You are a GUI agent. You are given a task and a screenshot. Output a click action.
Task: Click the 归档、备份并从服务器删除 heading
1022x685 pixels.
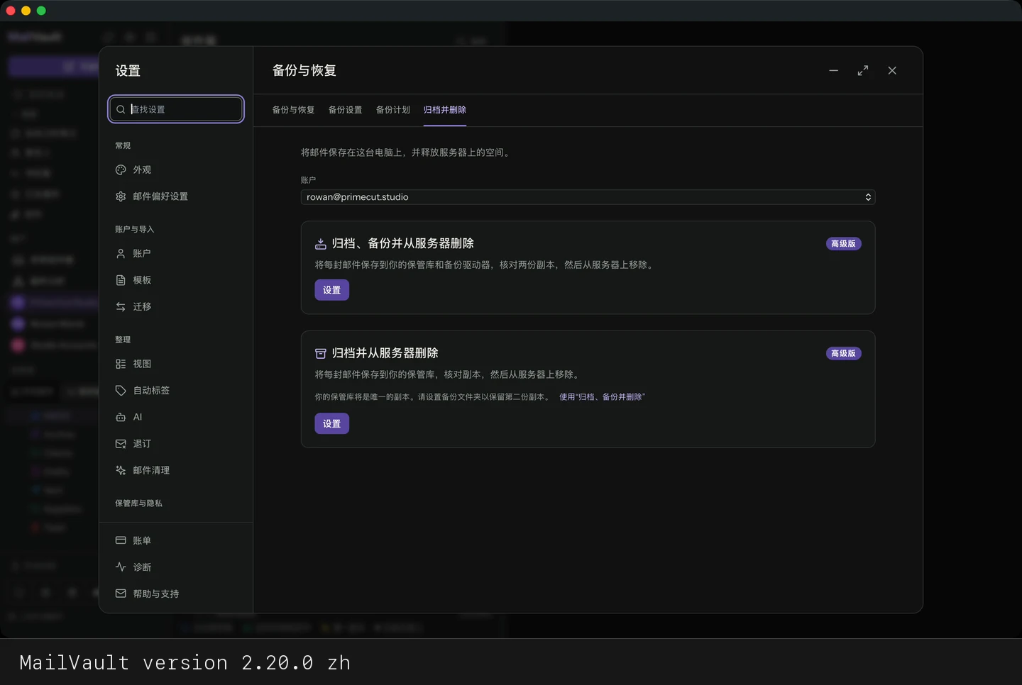pos(402,243)
